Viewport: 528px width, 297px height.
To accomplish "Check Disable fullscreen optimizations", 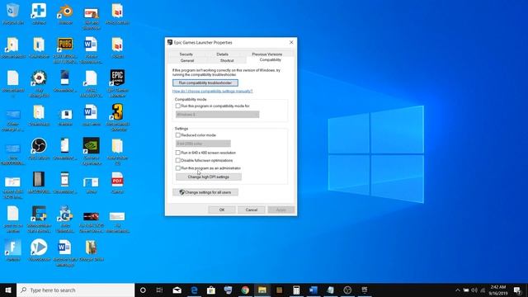I will coord(178,160).
